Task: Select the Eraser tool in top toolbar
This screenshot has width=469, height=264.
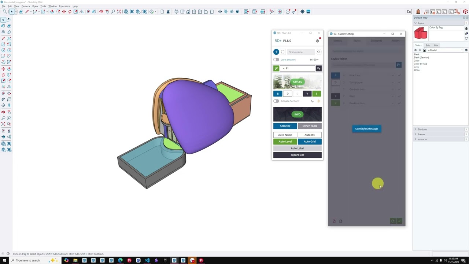Action: pyautogui.click(x=21, y=12)
